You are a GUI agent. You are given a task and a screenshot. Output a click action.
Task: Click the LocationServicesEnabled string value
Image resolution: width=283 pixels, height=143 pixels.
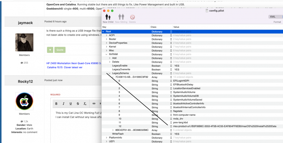pyautogui.click(x=186, y=88)
